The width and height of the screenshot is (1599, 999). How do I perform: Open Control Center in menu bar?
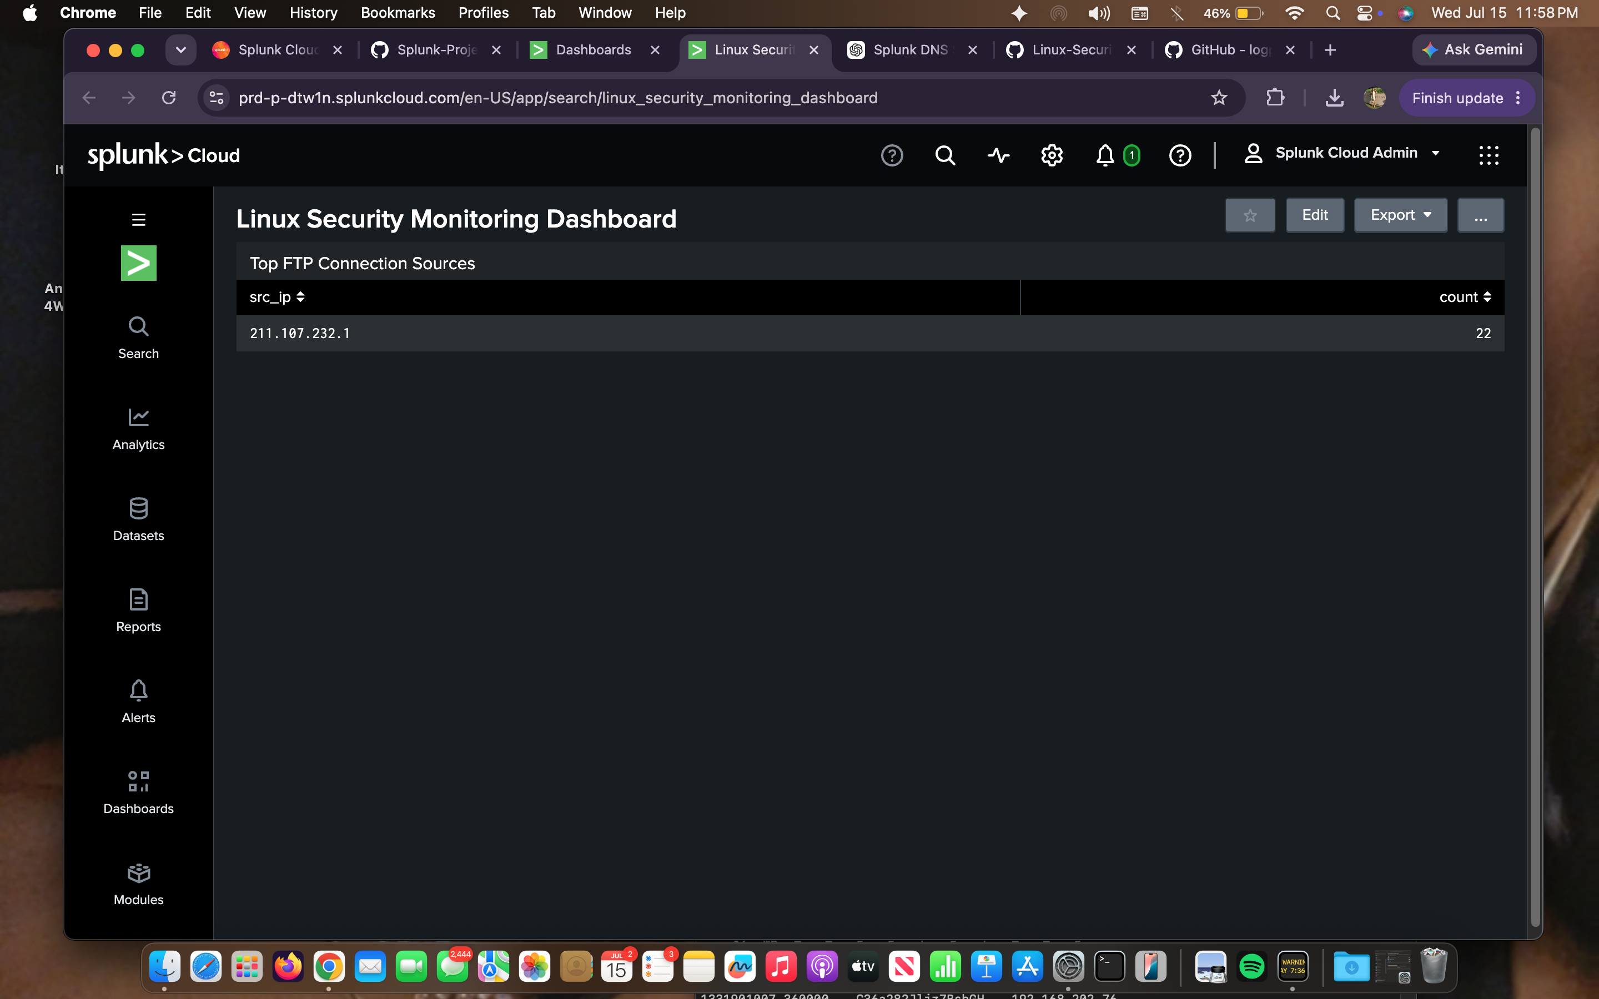(1364, 13)
